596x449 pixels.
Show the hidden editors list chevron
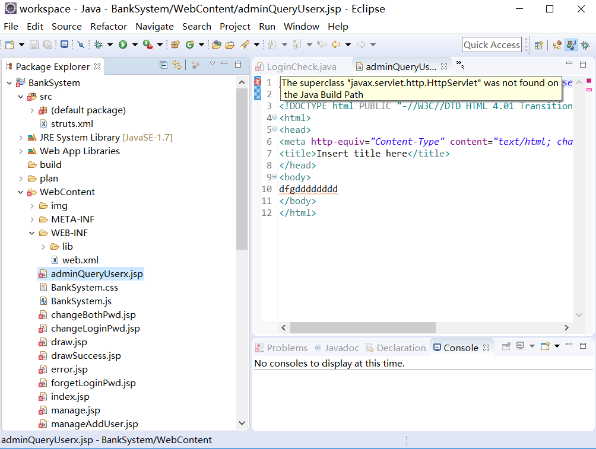coord(460,65)
